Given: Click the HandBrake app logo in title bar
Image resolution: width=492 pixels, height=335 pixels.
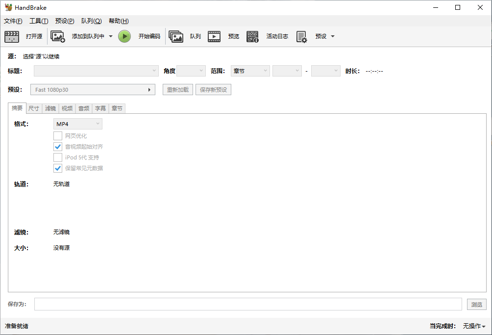Looking at the screenshot, I should tap(8, 7).
